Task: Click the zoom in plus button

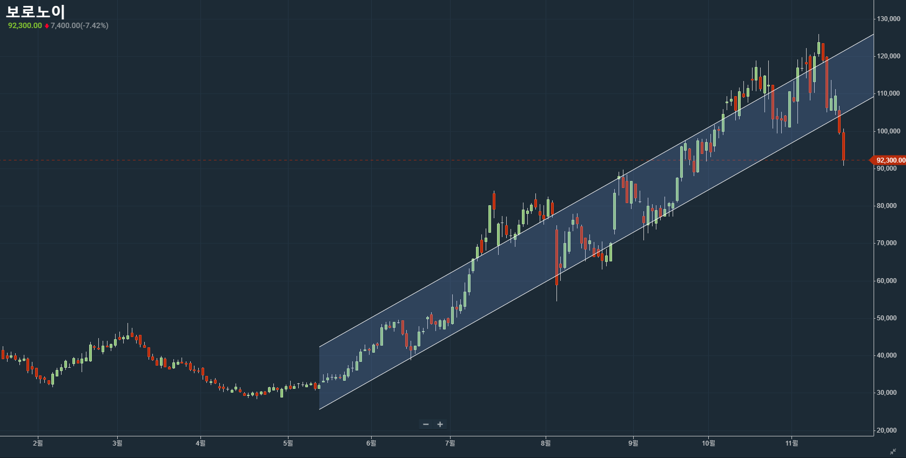Action: tap(440, 425)
